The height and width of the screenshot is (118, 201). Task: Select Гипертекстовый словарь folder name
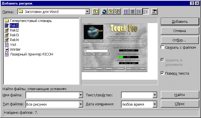click(x=31, y=21)
